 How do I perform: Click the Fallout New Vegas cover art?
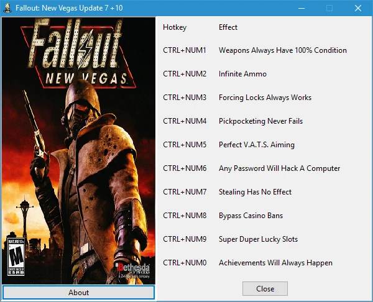pos(78,151)
